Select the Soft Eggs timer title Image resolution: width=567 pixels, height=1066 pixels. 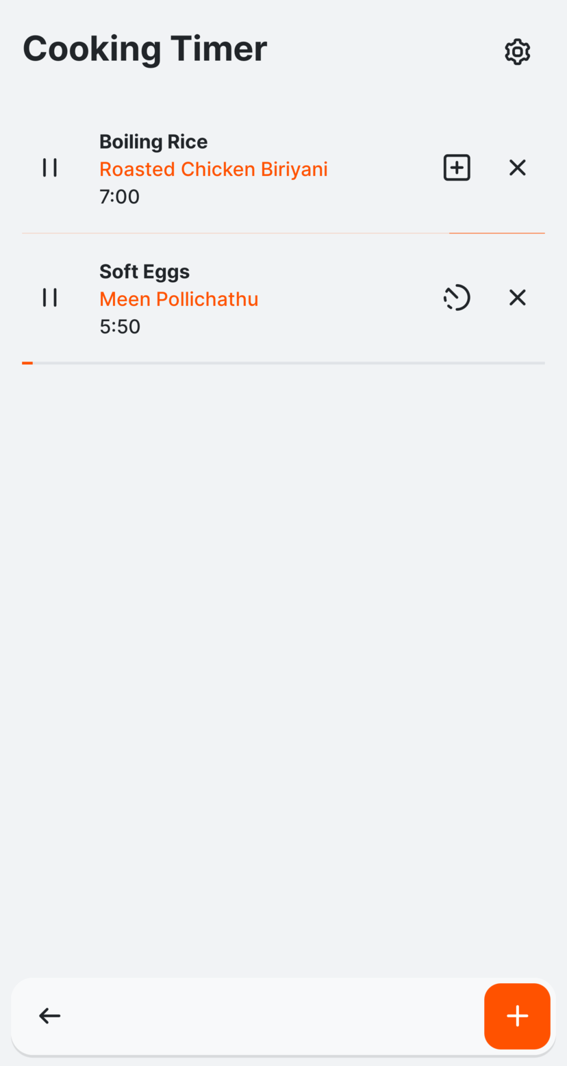(144, 272)
